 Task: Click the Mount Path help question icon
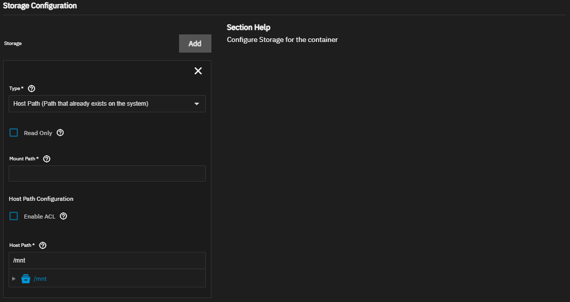tap(47, 158)
